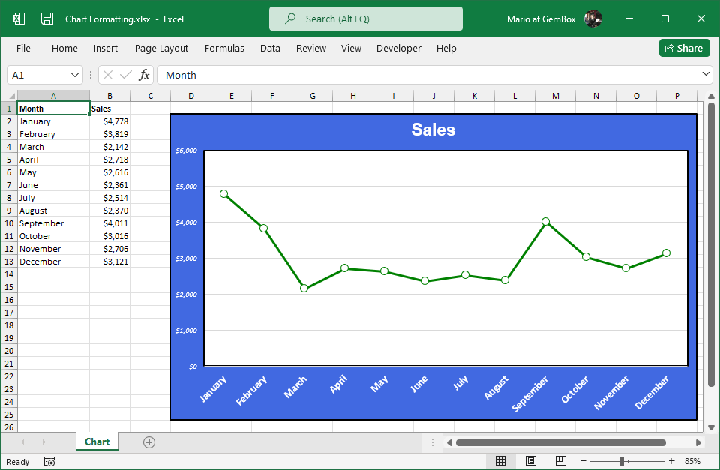Screen dimensions: 720x470
Task: Click the macro recording status bar icon
Action: coord(49,461)
